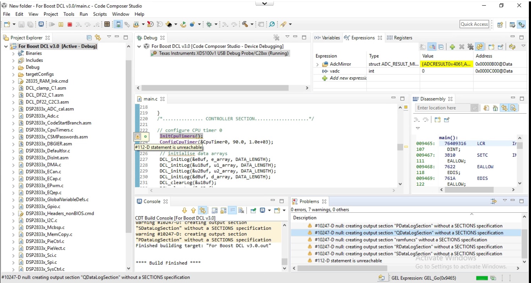Clear the console output icon
This screenshot has height=283, width=531.
(x=240, y=211)
